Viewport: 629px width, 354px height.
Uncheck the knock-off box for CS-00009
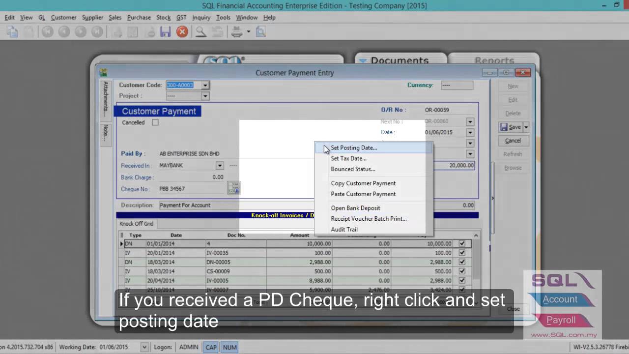point(462,271)
